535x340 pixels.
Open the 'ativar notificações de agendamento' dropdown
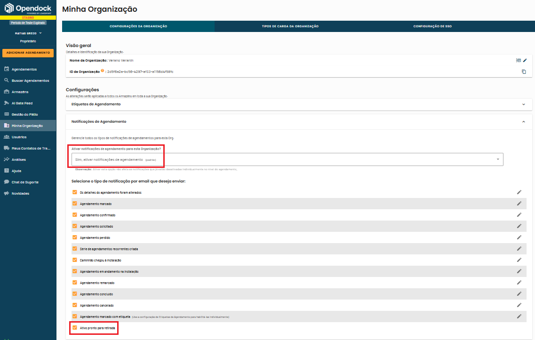click(287, 159)
